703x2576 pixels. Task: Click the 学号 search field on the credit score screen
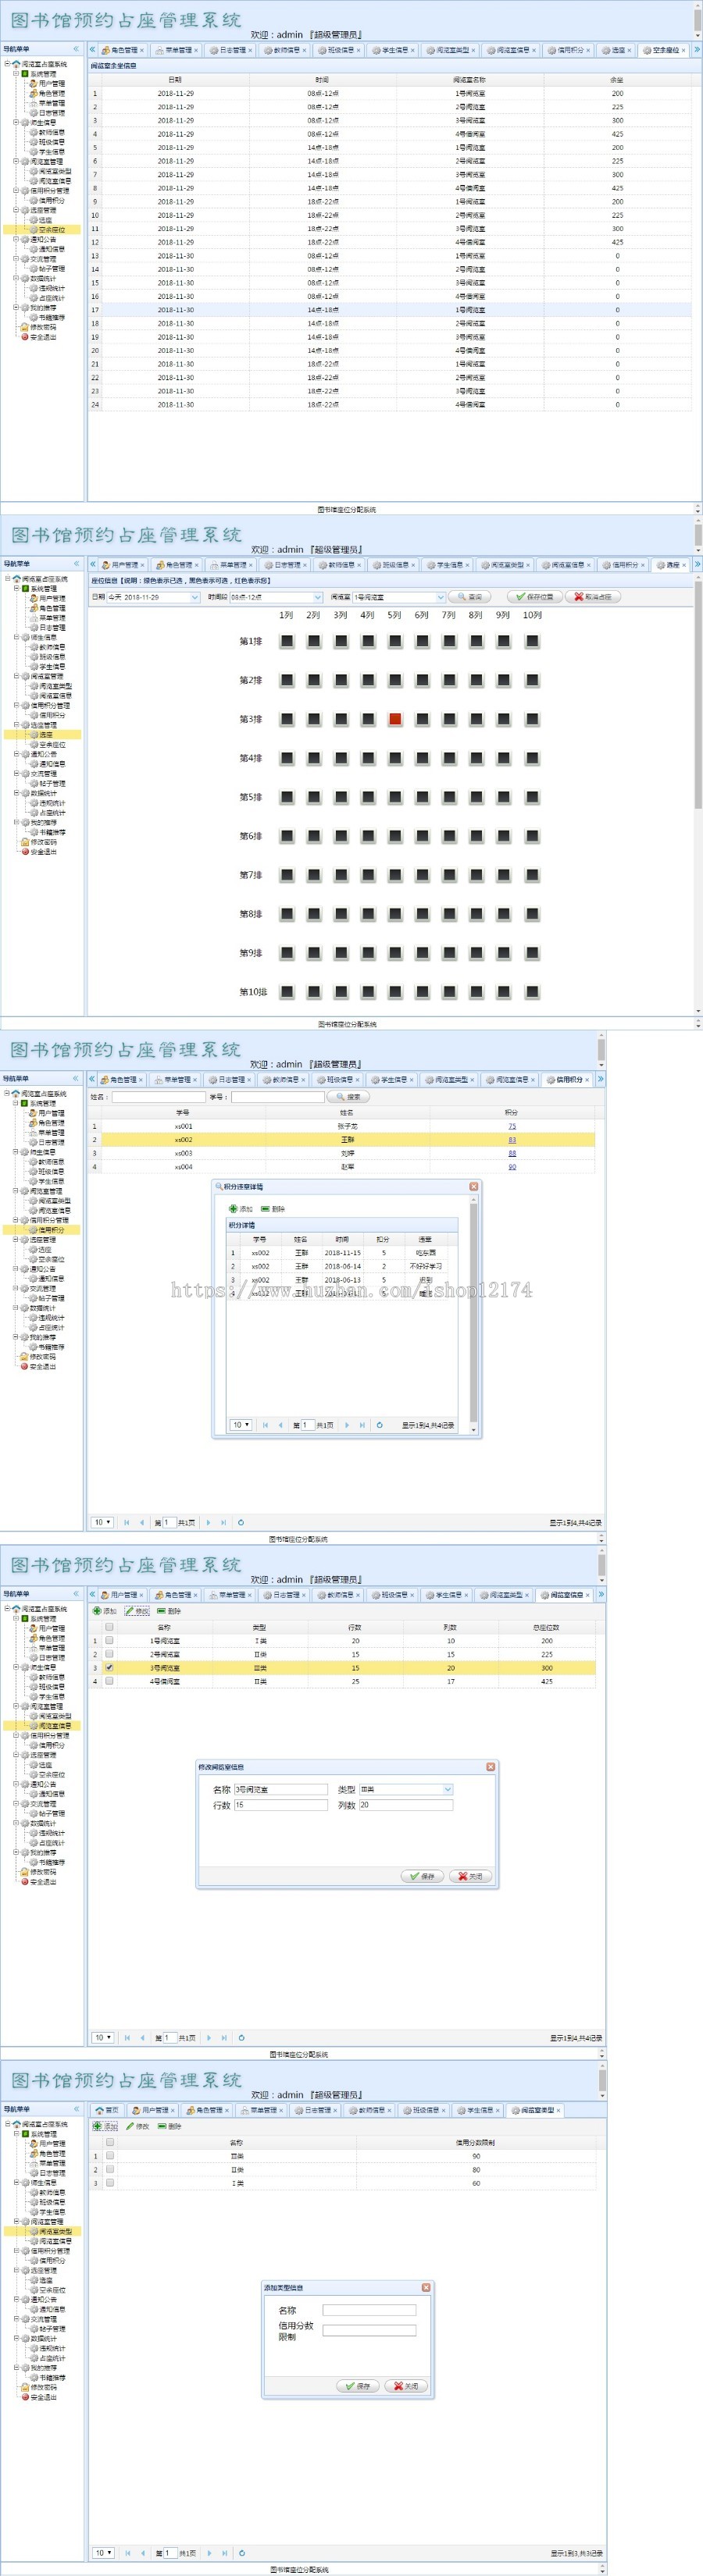tap(278, 1097)
